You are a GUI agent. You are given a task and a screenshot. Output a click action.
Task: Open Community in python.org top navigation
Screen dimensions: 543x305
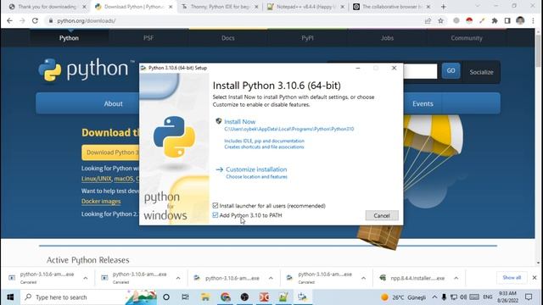click(x=467, y=38)
